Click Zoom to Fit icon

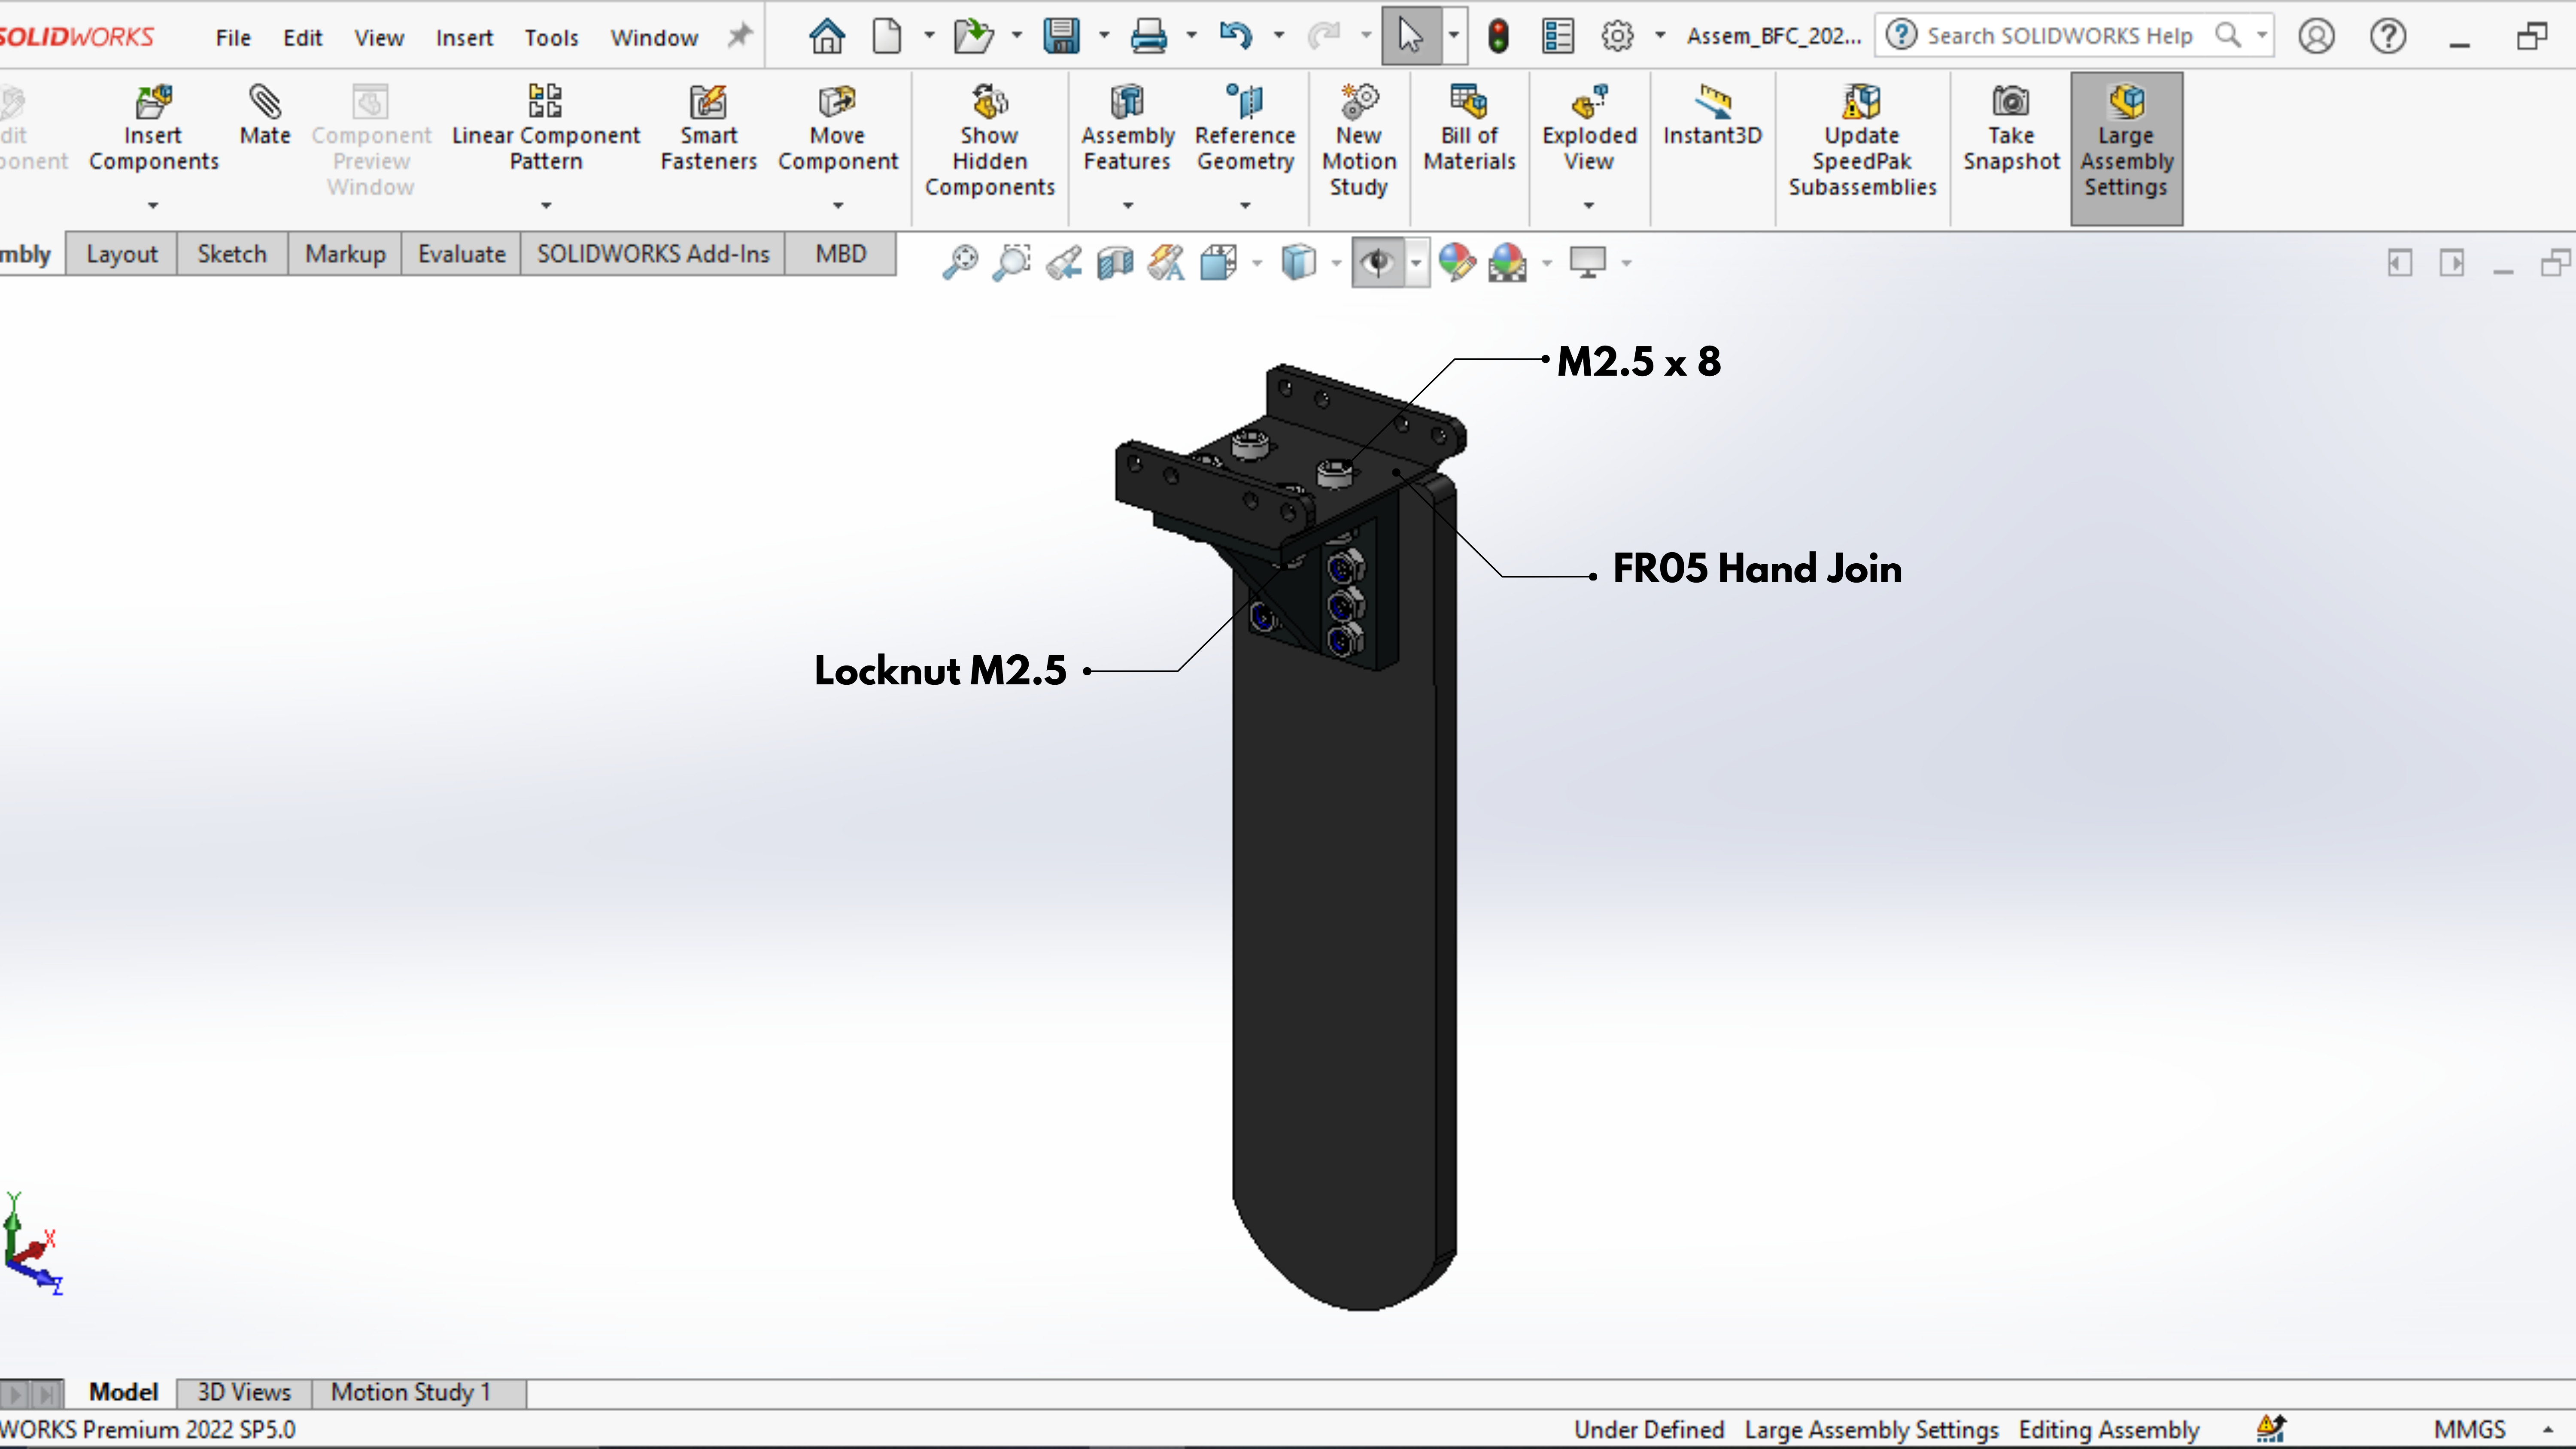coord(960,262)
